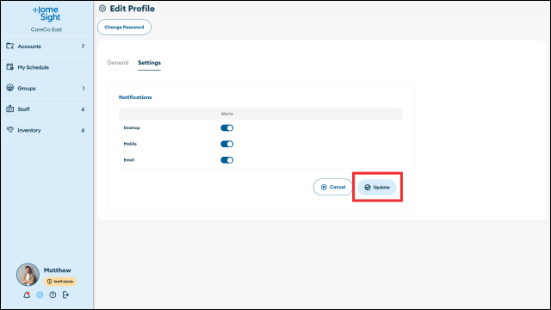Image resolution: width=551 pixels, height=310 pixels.
Task: Click the Edit Profile gear icon
Action: click(x=102, y=9)
